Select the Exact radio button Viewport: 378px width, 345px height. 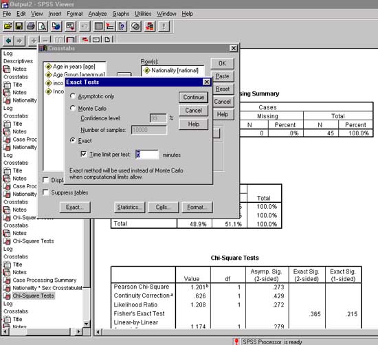(x=73, y=140)
